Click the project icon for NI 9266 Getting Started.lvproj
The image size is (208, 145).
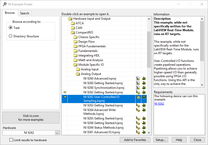[138, 123]
